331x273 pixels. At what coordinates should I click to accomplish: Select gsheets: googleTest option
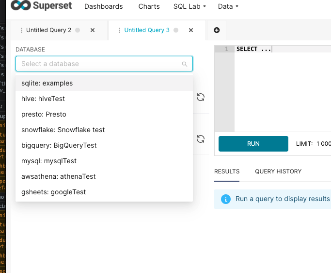pos(104,192)
